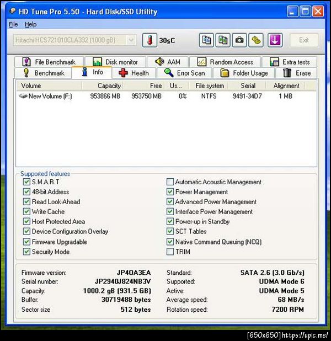Toggle the S.M.A.R.T checkbox
This screenshot has height=341, width=331.
pos(26,182)
